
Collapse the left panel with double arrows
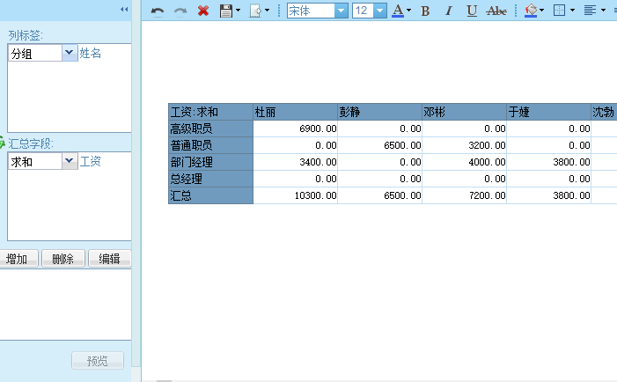tap(124, 9)
